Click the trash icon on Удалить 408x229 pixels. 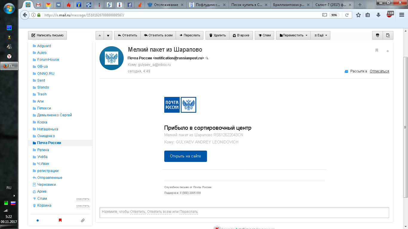point(211,35)
